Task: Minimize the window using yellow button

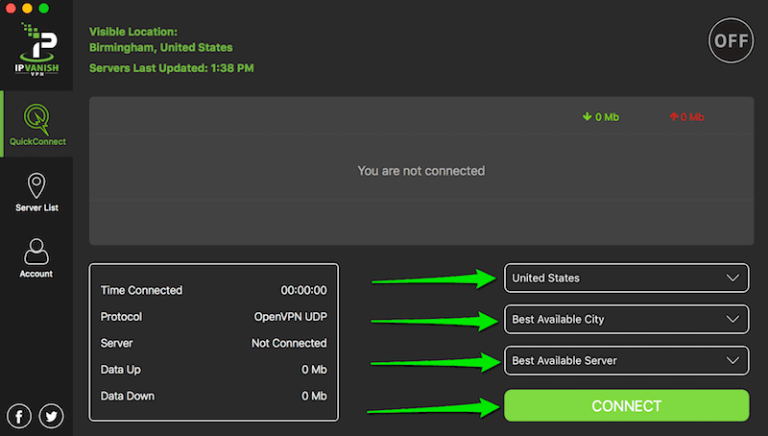Action: 29,9
